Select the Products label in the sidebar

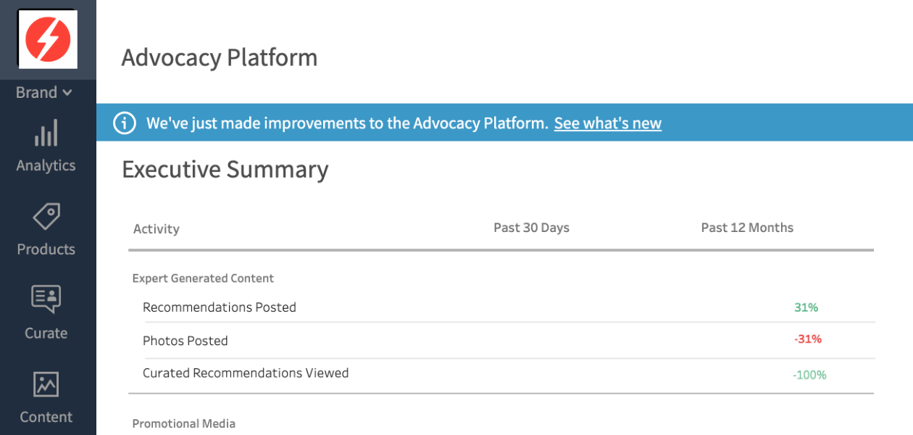click(46, 249)
